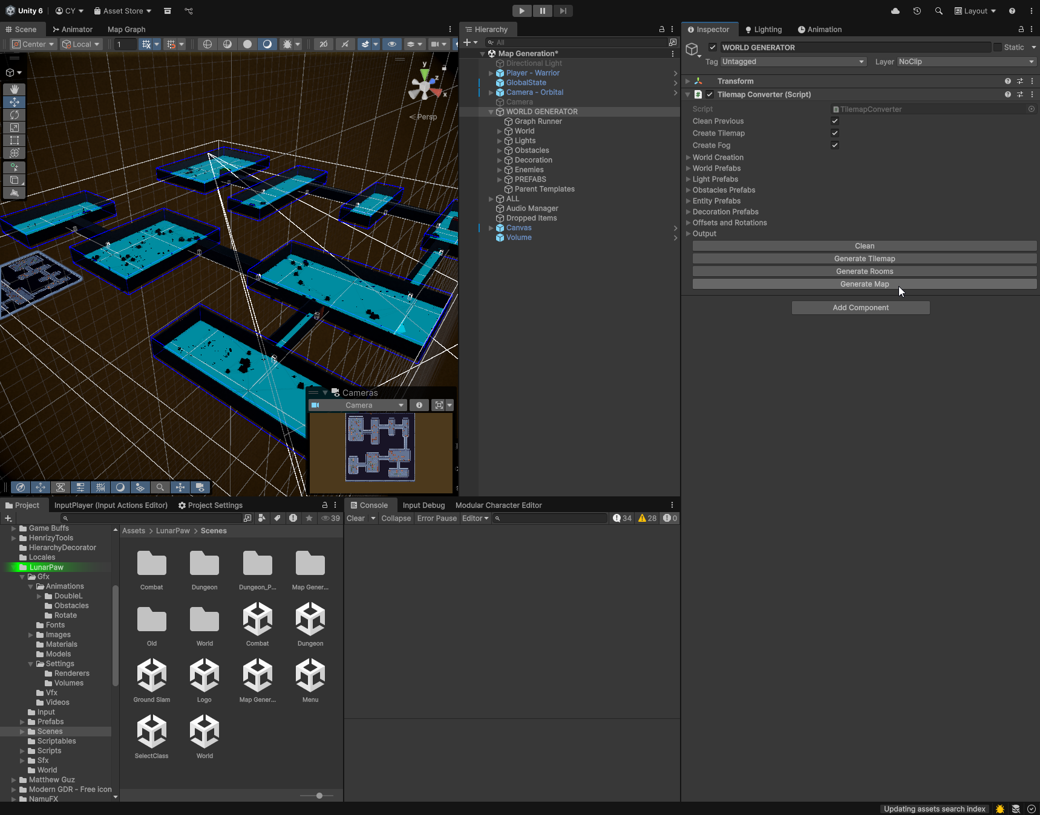The height and width of the screenshot is (815, 1040).
Task: Select the Move tool in scene toolbar
Action: tap(15, 102)
